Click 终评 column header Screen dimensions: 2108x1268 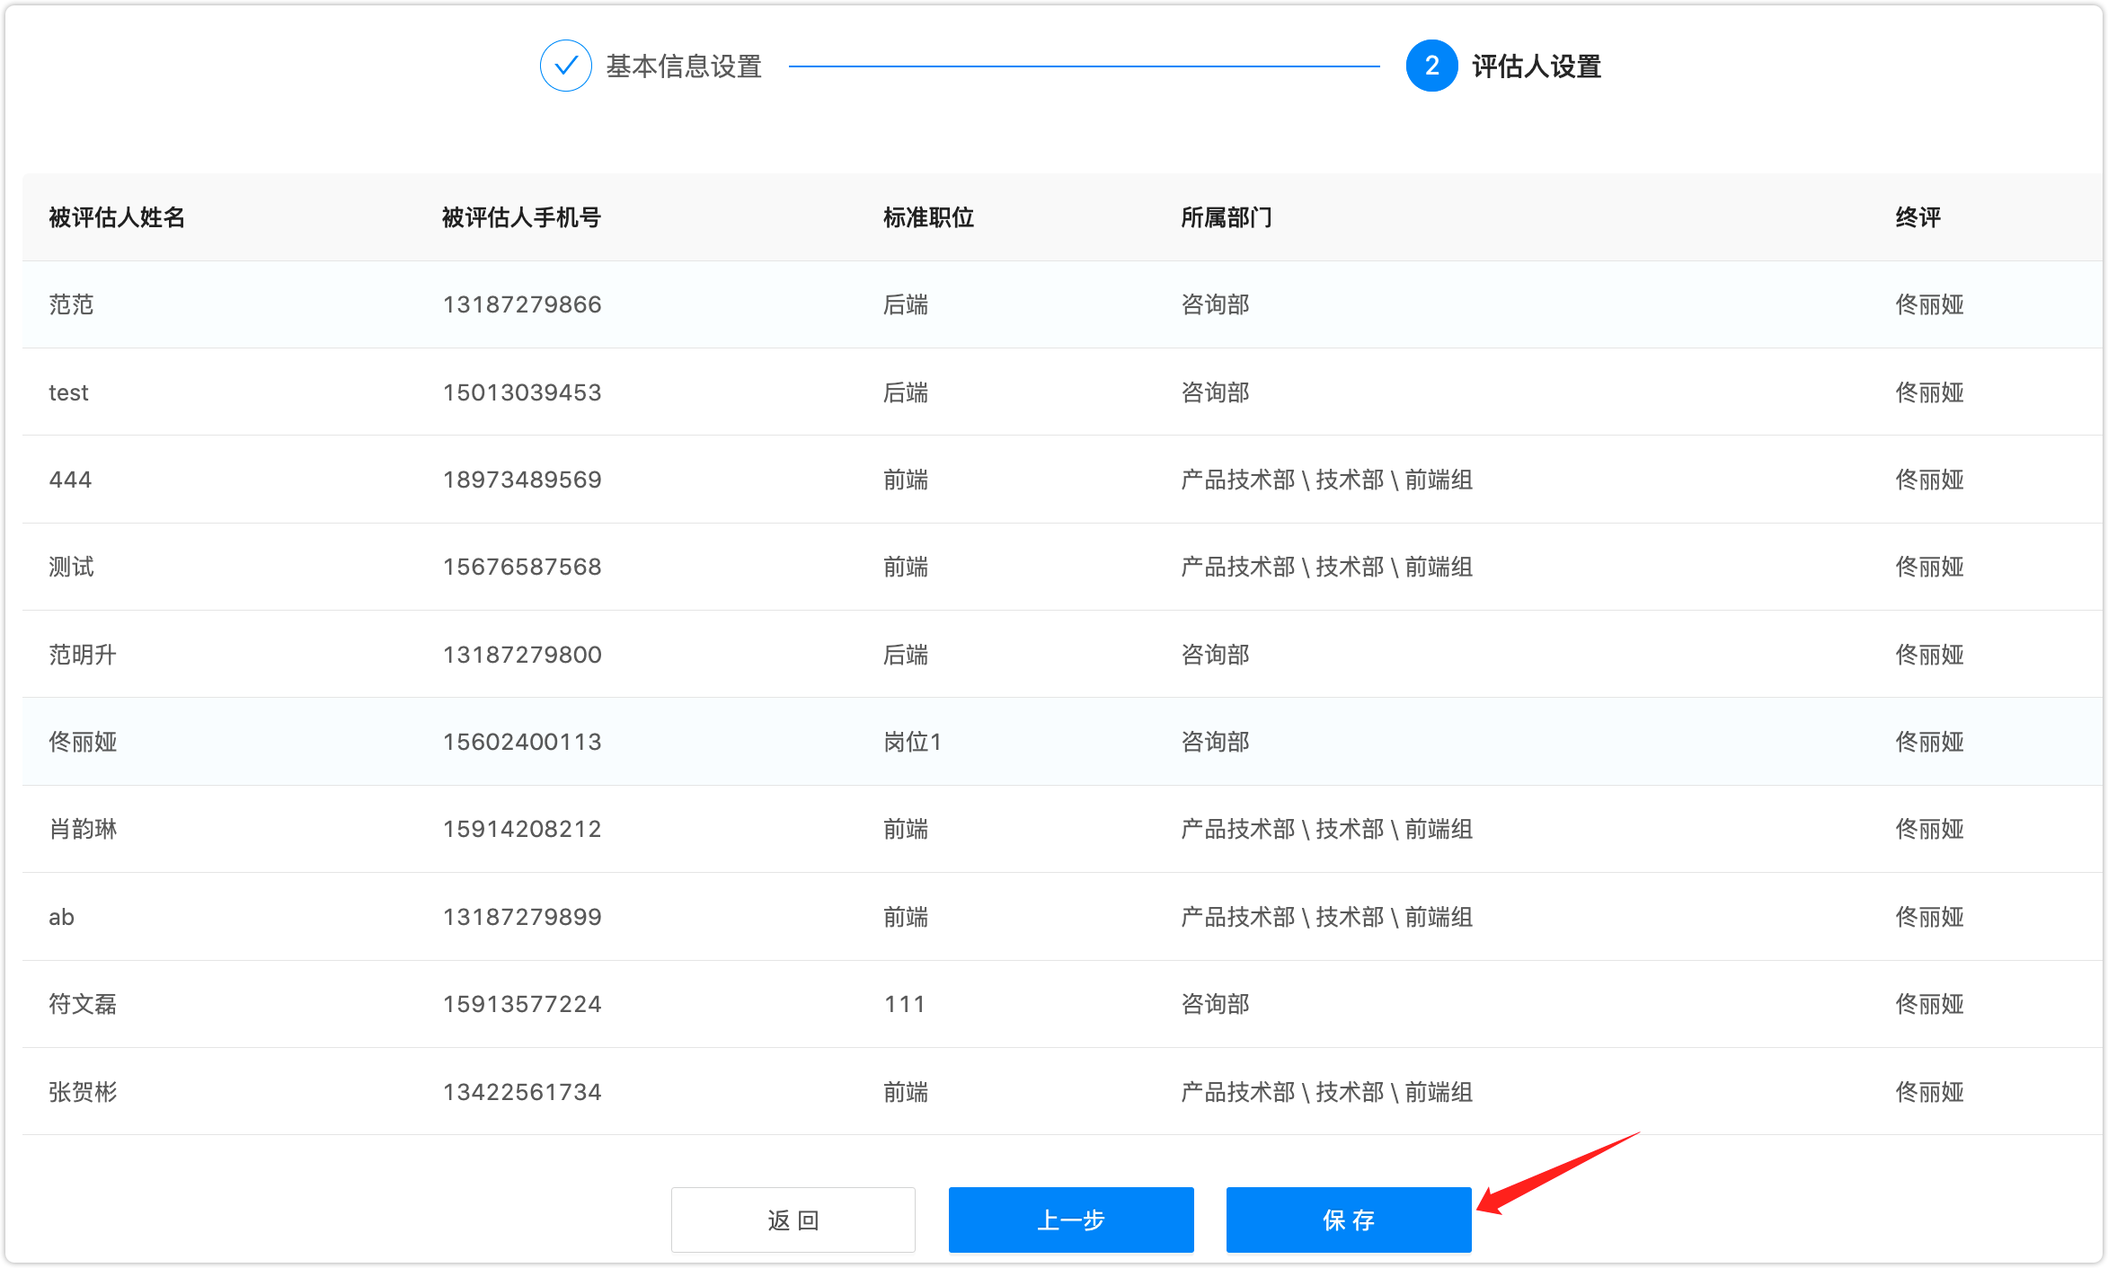[1918, 217]
